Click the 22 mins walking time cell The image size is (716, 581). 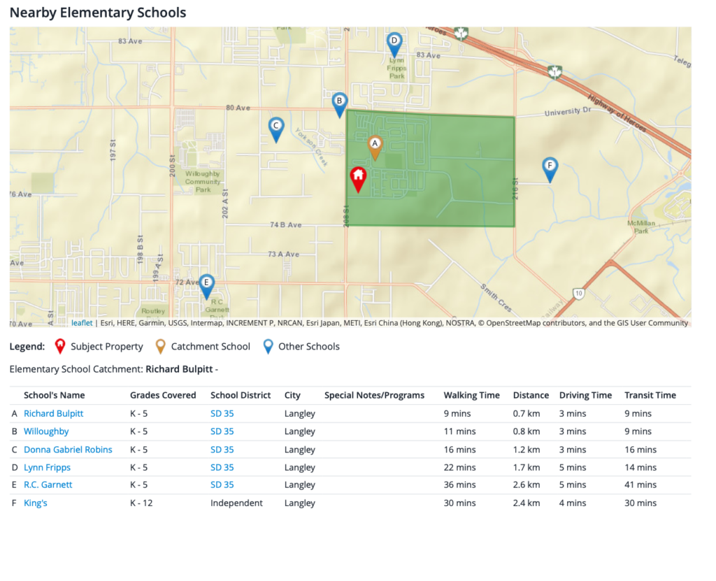tap(460, 467)
